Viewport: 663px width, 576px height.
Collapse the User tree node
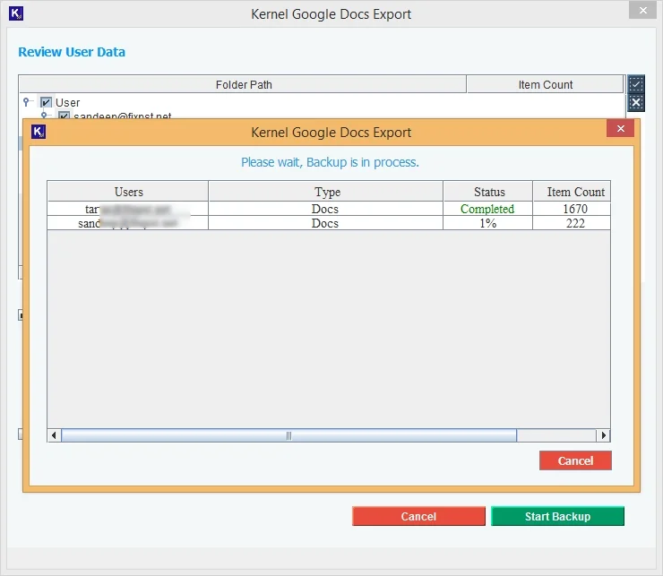[27, 102]
